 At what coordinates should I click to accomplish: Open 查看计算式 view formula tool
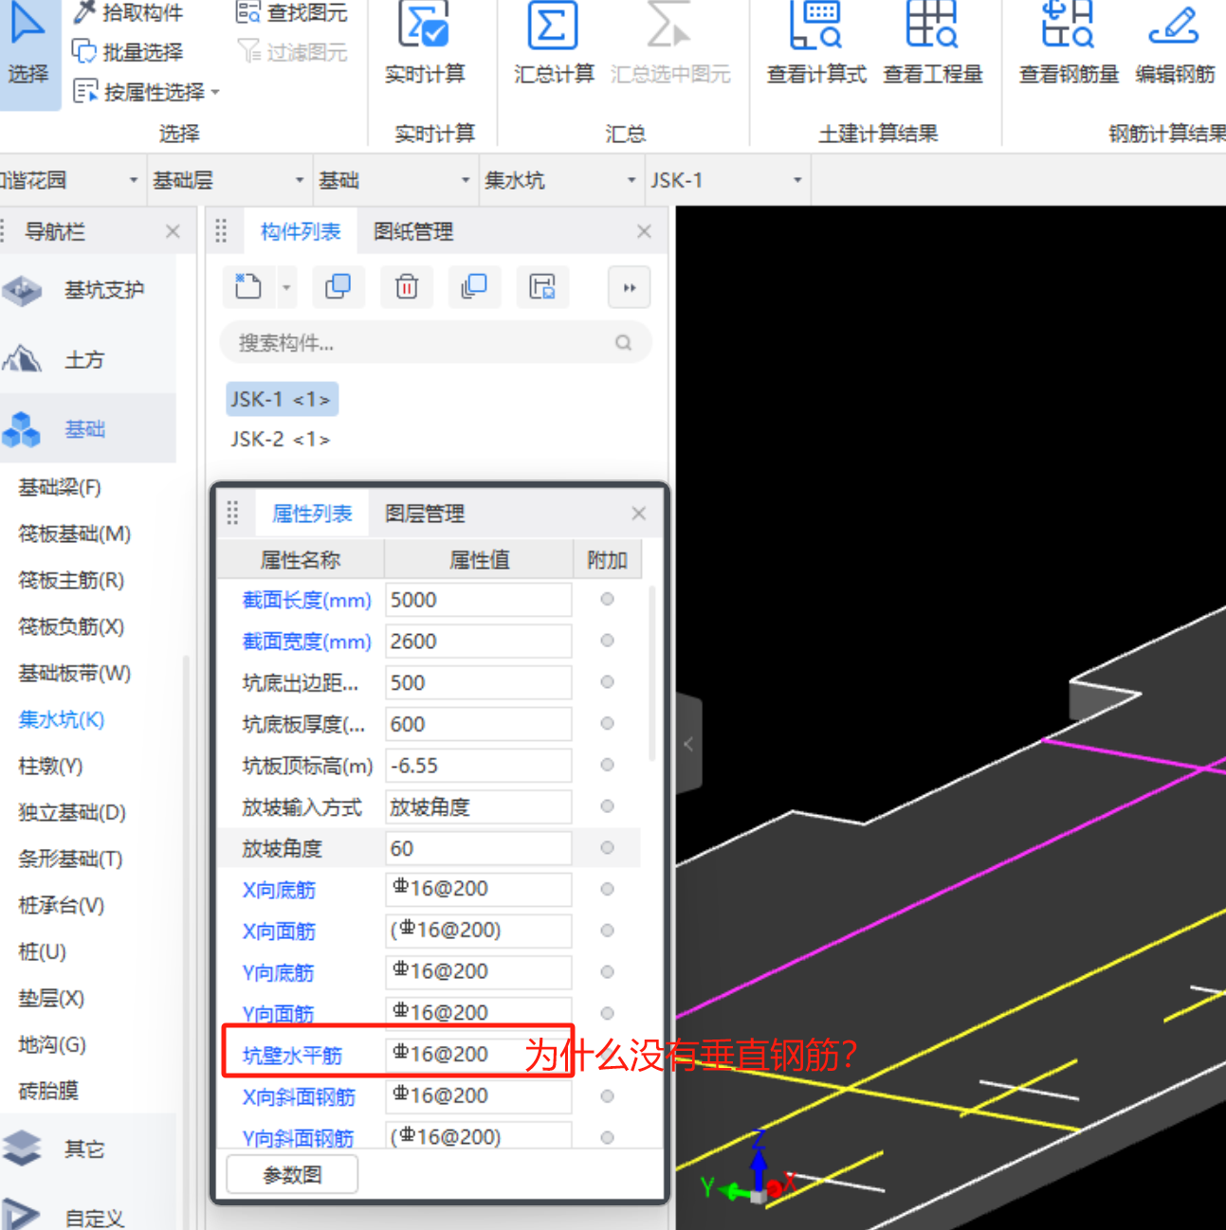[816, 45]
